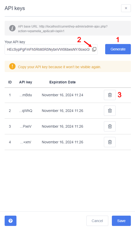Remove the API key ending in PxeV

(x=110, y=126)
